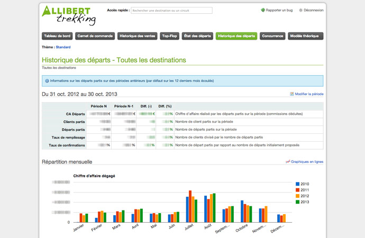
Task: Click the blue 2010 legend swatch
Action: coord(298,184)
